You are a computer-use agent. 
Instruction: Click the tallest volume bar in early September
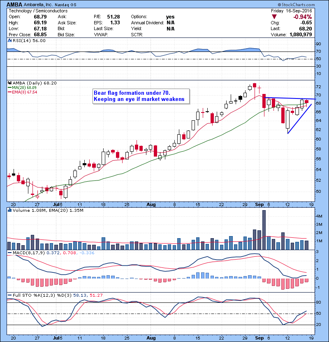click(x=264, y=230)
